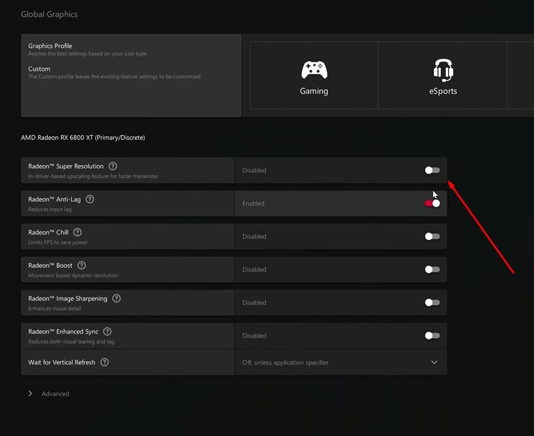Open help for Wait for Vertical Refresh
Image resolution: width=534 pixels, height=436 pixels.
tap(104, 362)
